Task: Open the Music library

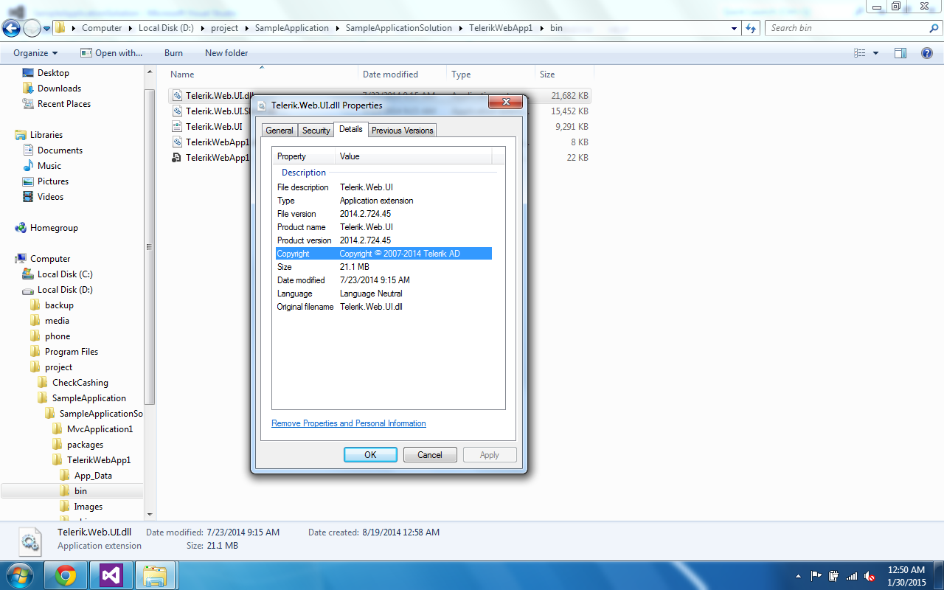Action: 49,166
